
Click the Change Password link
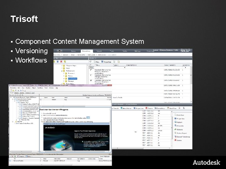click(x=166, y=50)
